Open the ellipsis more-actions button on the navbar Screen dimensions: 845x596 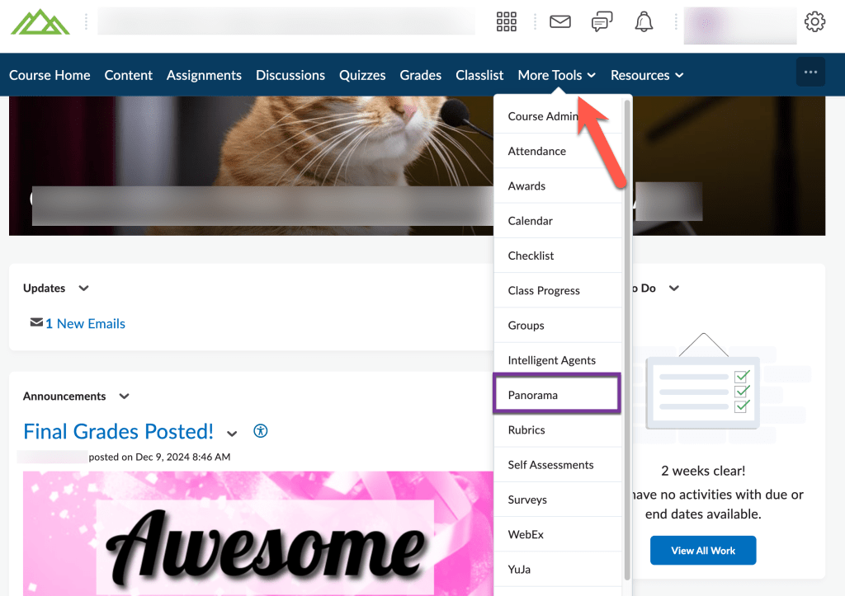[x=810, y=72]
